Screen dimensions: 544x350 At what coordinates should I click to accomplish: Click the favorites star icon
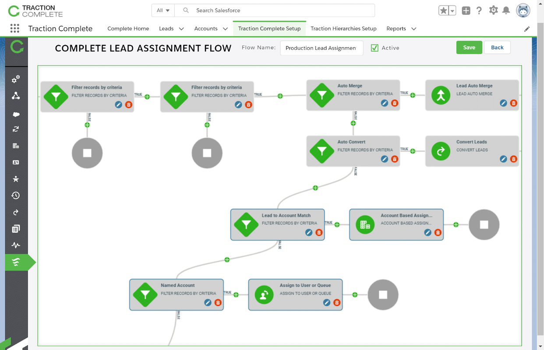pos(444,10)
